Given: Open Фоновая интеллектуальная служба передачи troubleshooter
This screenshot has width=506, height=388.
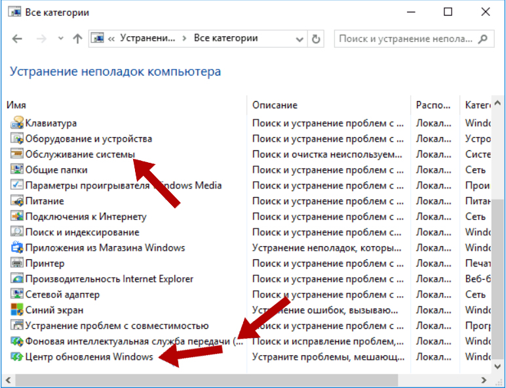Looking at the screenshot, I should pyautogui.click(x=134, y=341).
